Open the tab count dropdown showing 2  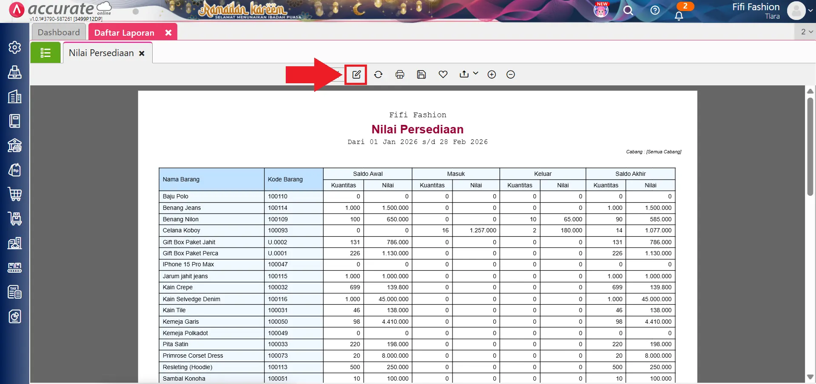click(805, 31)
